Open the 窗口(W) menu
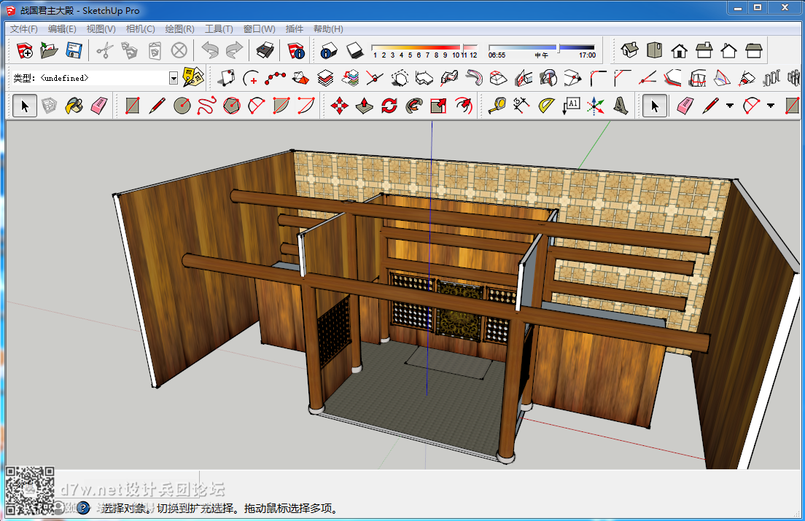This screenshot has height=521, width=805. pyautogui.click(x=260, y=28)
